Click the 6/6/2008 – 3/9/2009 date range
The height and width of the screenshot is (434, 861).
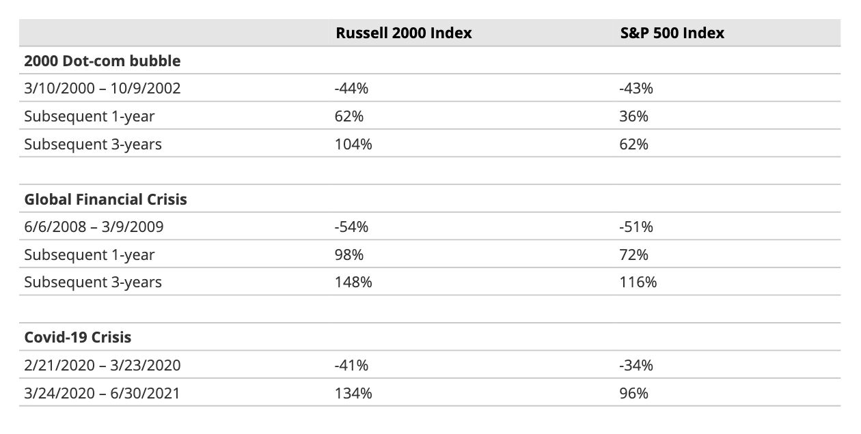[x=94, y=227]
